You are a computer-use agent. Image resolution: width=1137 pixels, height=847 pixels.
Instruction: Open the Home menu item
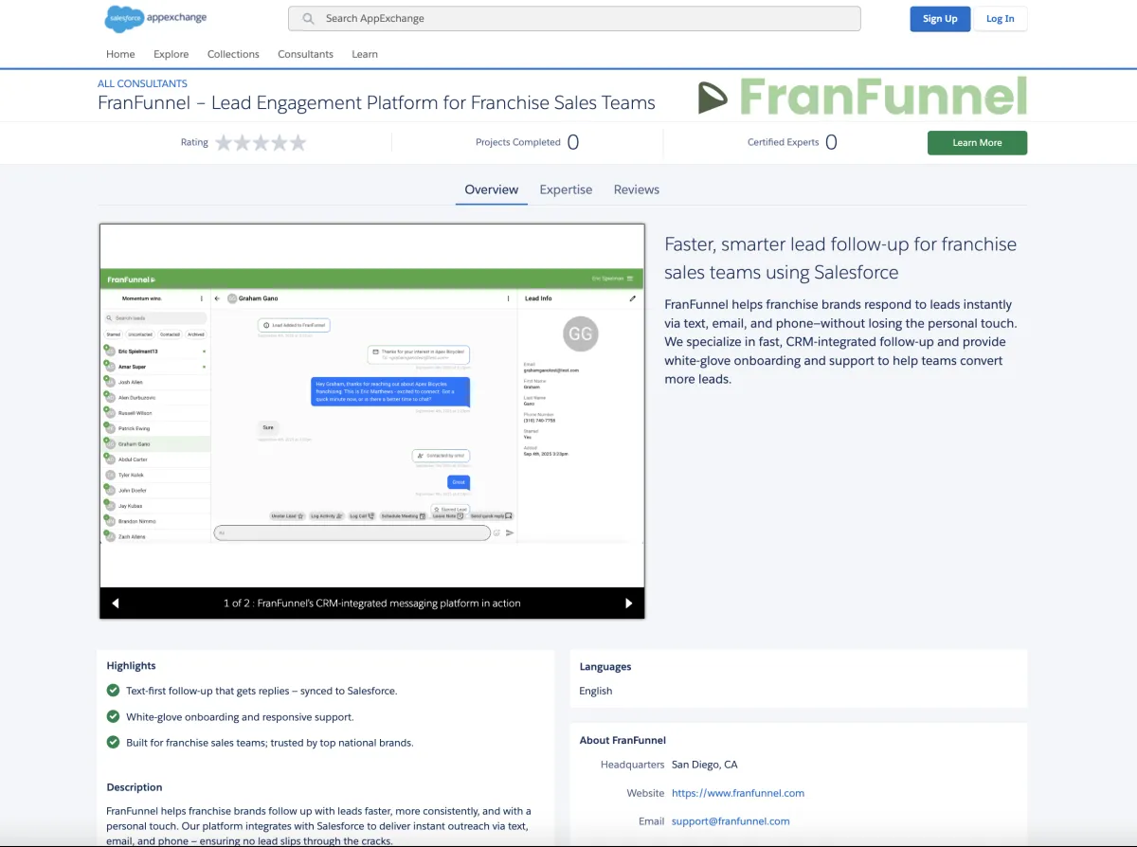(120, 54)
